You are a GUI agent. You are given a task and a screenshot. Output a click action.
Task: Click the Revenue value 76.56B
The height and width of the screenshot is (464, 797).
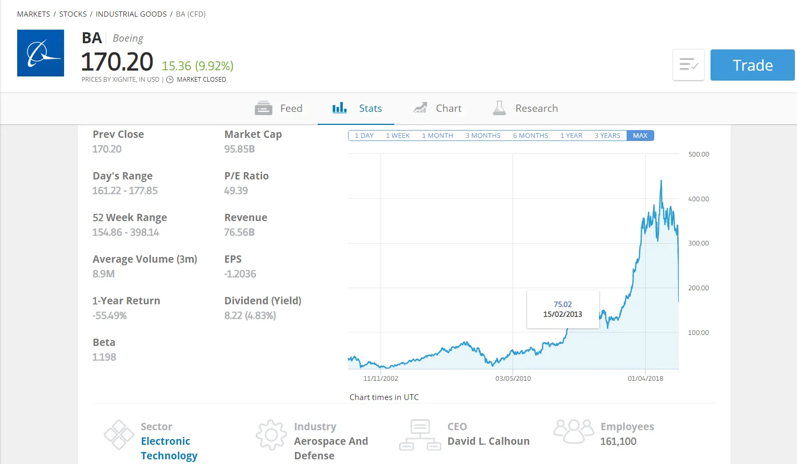click(x=240, y=233)
